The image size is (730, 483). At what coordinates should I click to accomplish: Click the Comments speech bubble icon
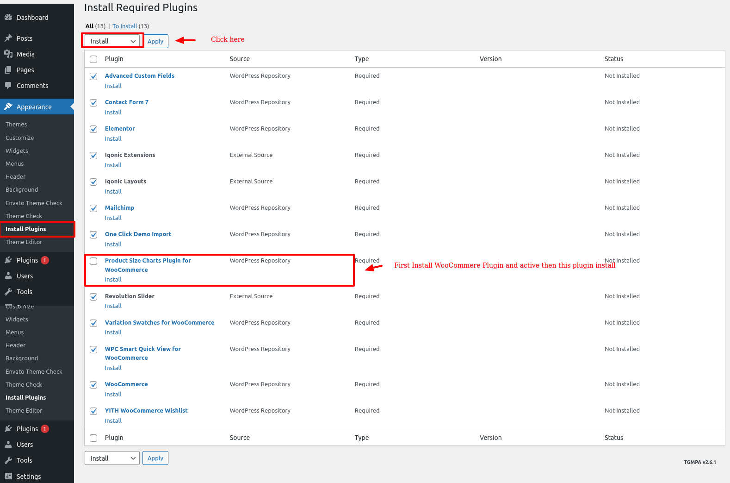point(8,85)
